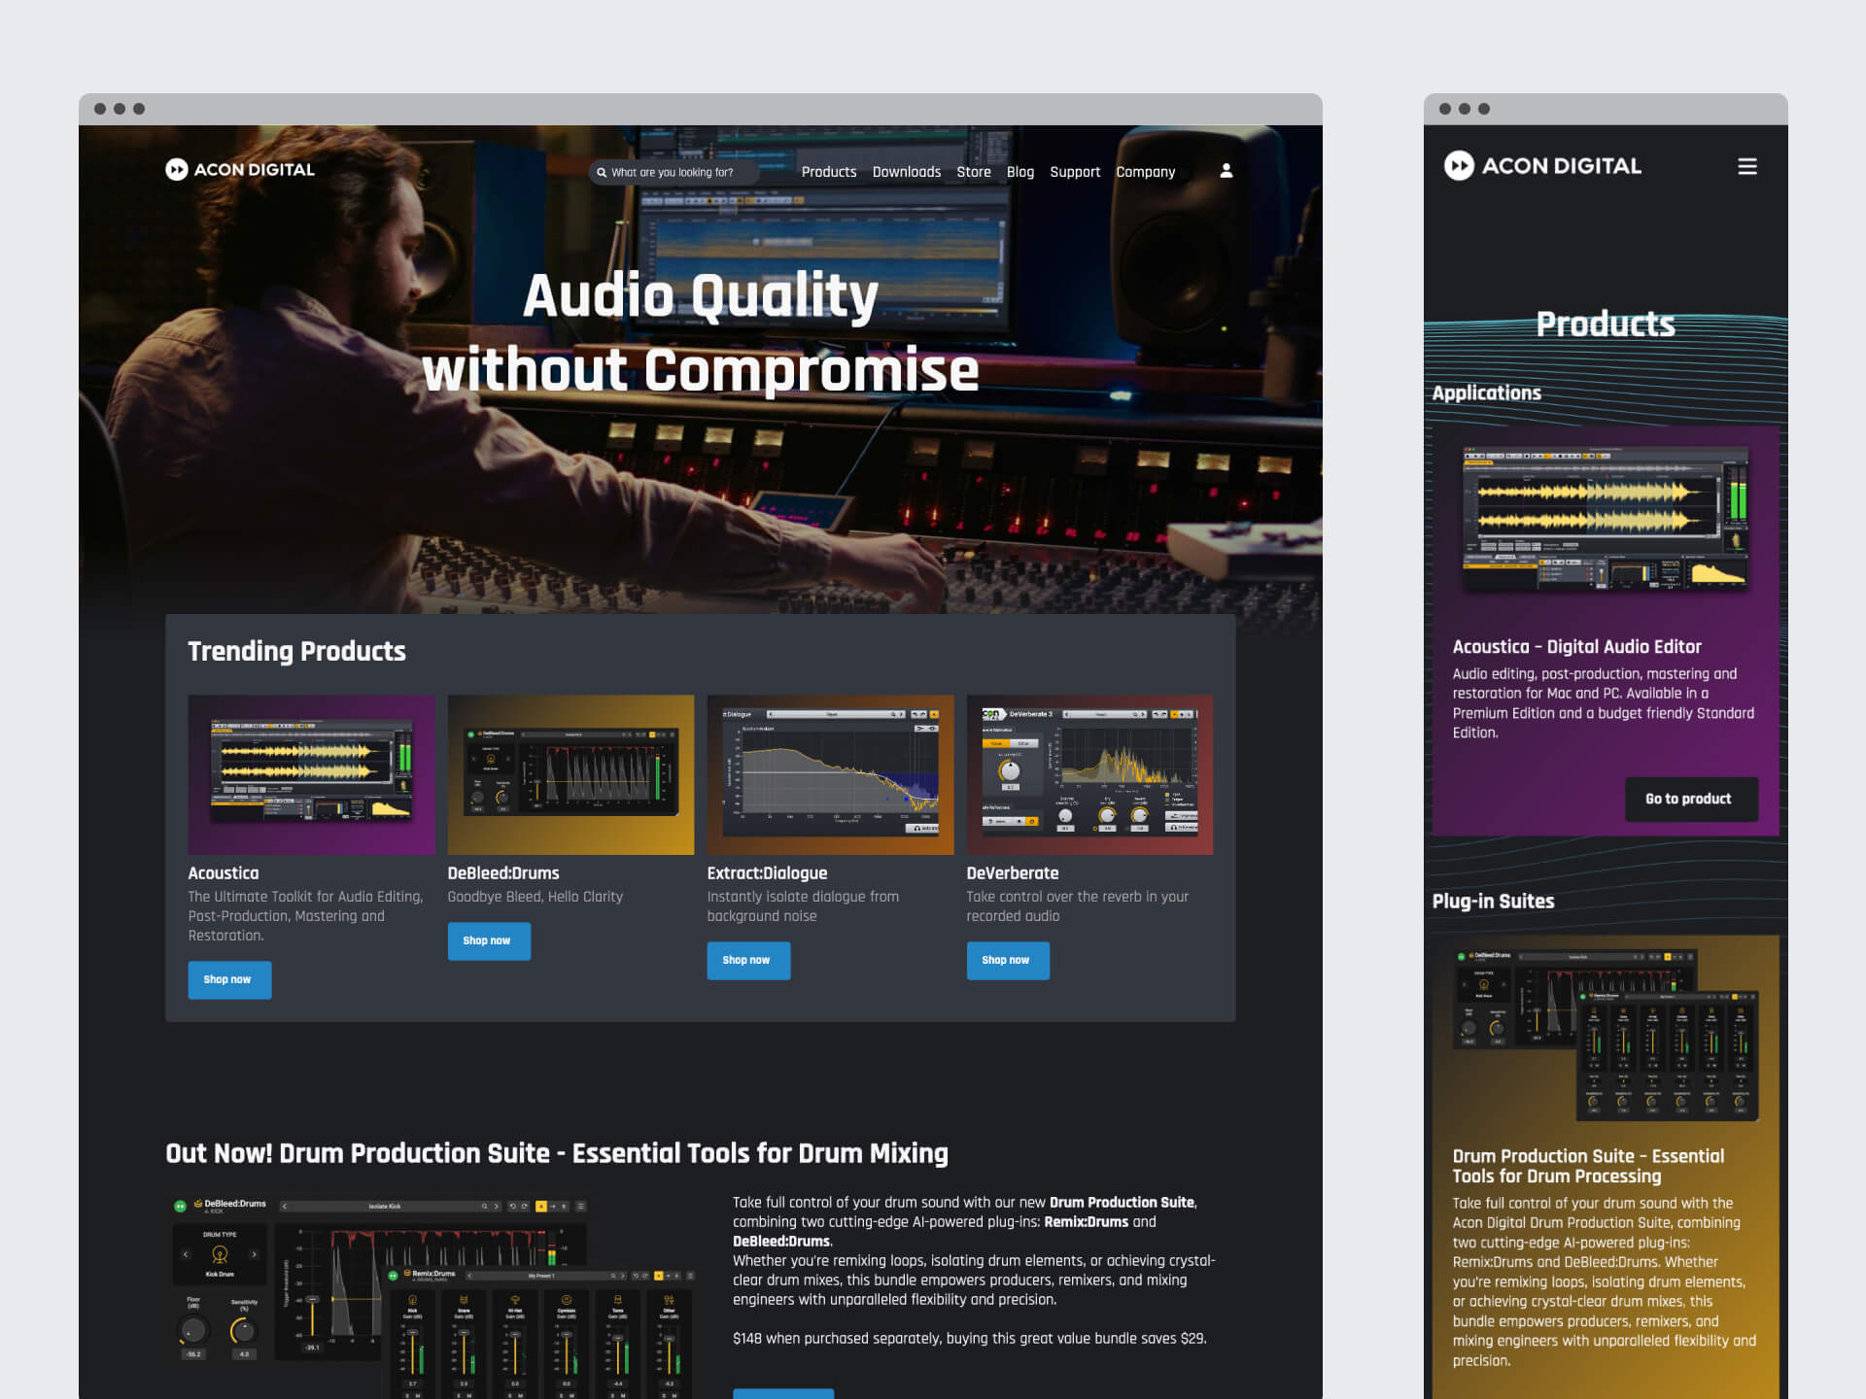Open the Company menu item
This screenshot has height=1399, width=1866.
1146,172
